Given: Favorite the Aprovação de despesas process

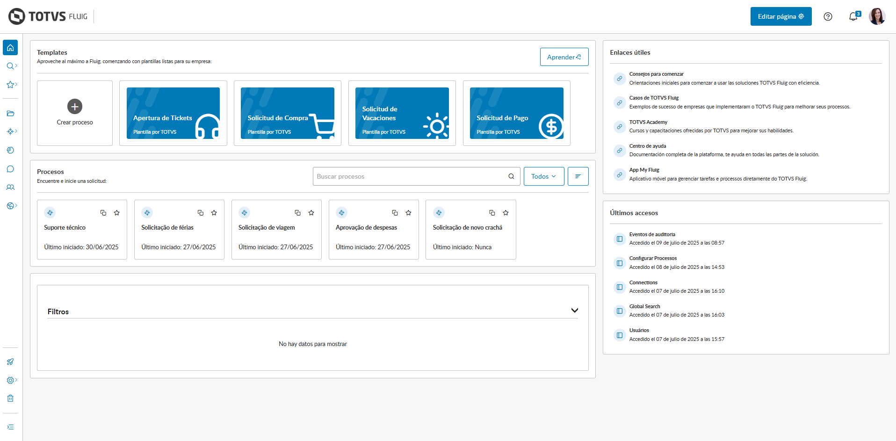Looking at the screenshot, I should pyautogui.click(x=409, y=213).
